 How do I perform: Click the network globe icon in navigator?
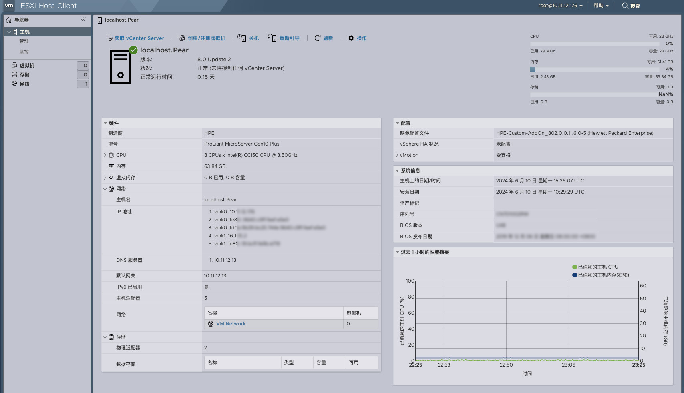14,84
